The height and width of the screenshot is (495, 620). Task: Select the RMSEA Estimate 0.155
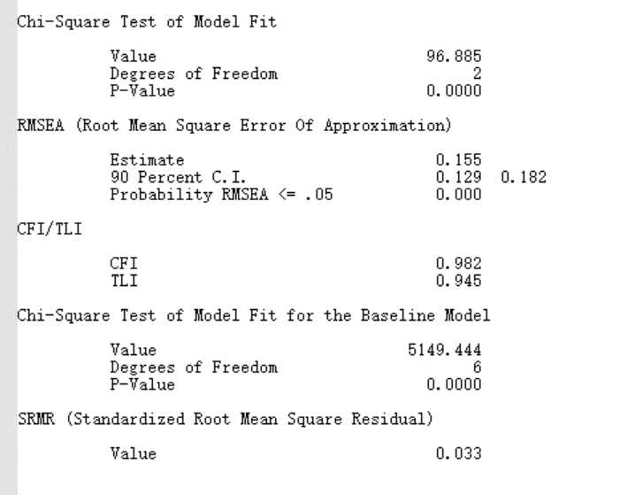(x=459, y=160)
